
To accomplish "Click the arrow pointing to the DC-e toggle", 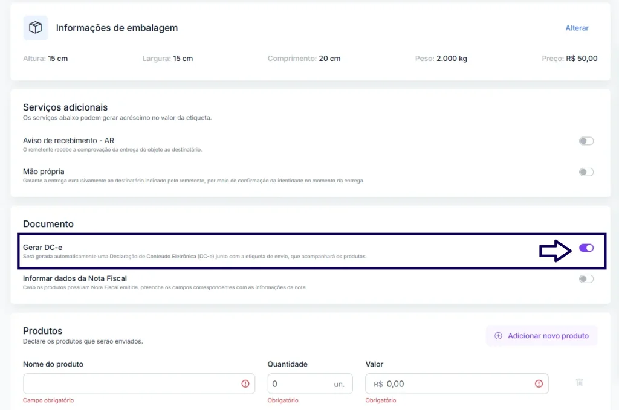I will [x=556, y=249].
